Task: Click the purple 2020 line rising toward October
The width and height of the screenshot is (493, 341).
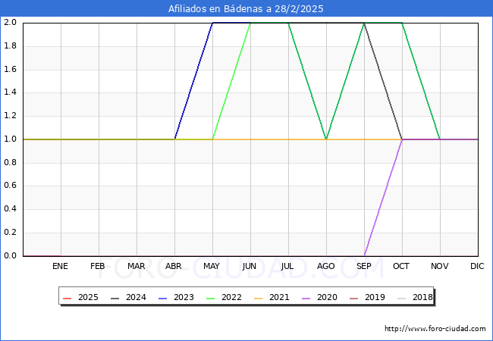Action: tap(383, 197)
